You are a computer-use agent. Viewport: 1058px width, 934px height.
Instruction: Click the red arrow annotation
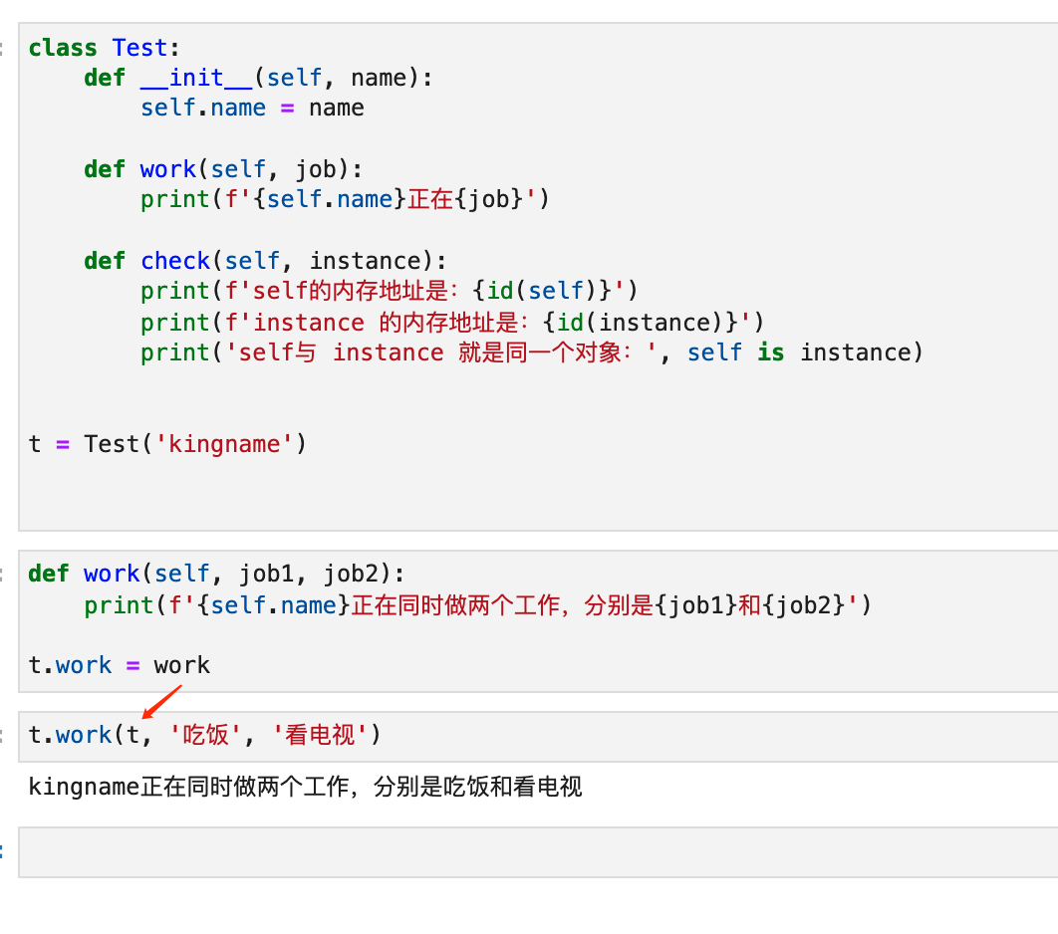tap(161, 701)
